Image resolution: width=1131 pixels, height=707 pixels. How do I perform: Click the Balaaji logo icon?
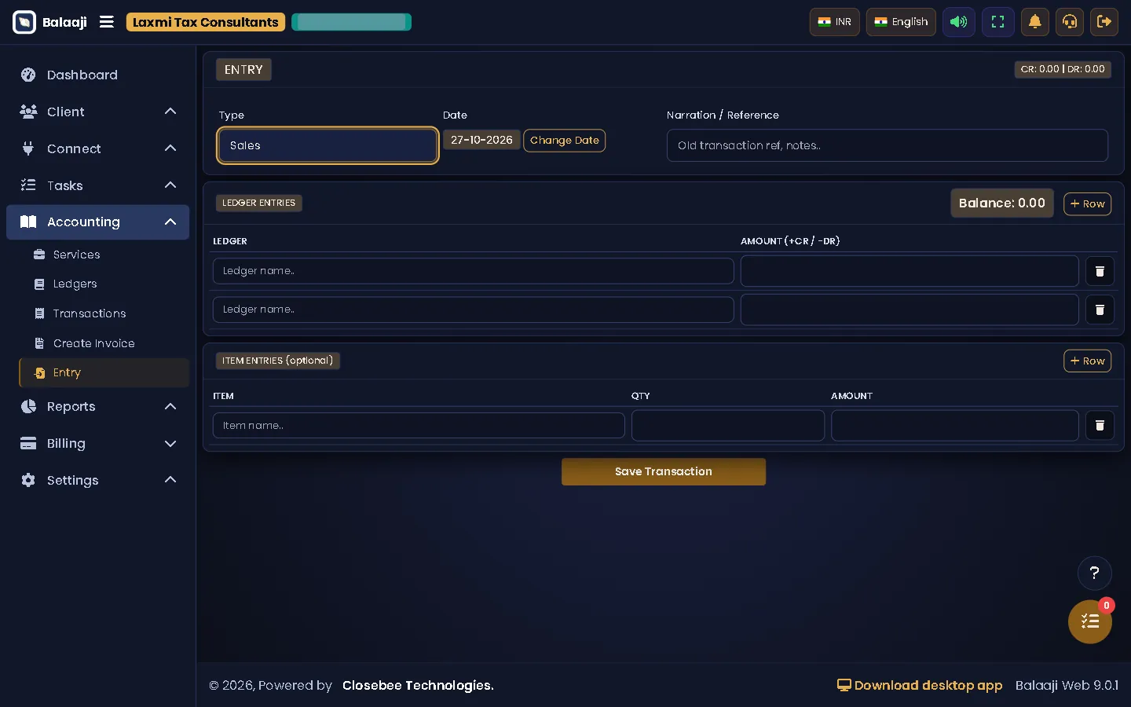point(24,22)
